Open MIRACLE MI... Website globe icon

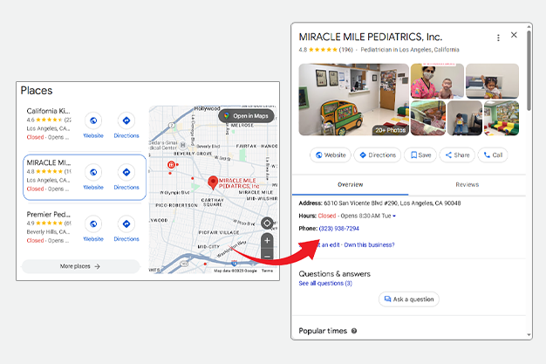[x=93, y=172]
